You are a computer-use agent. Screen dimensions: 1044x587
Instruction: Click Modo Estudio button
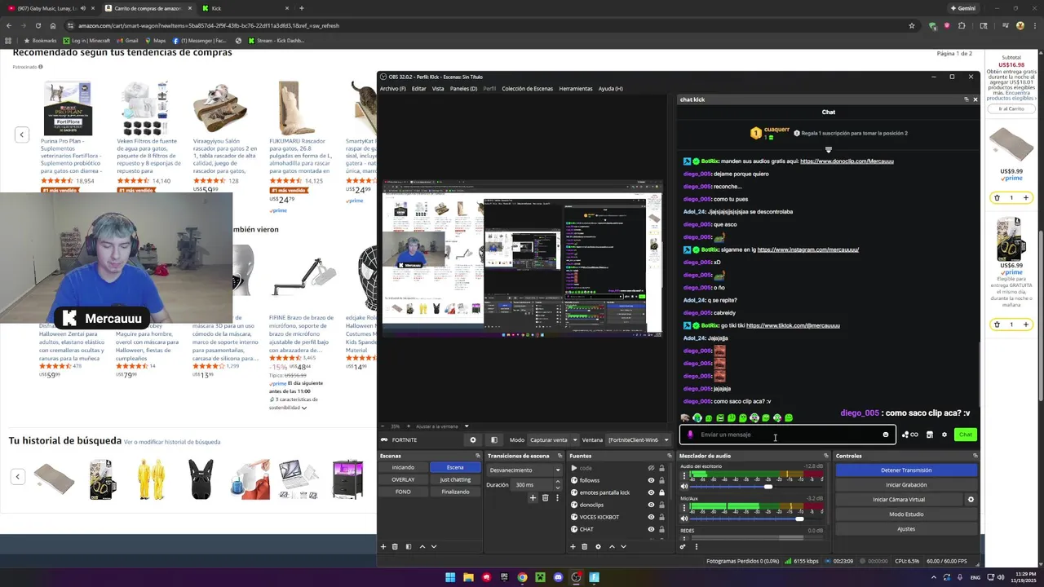coord(906,514)
